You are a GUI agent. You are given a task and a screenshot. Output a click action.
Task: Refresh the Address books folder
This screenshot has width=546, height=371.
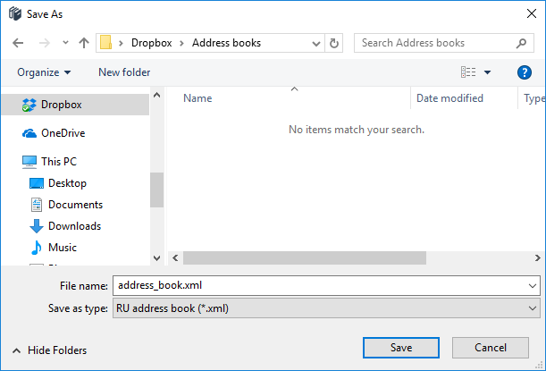click(334, 43)
